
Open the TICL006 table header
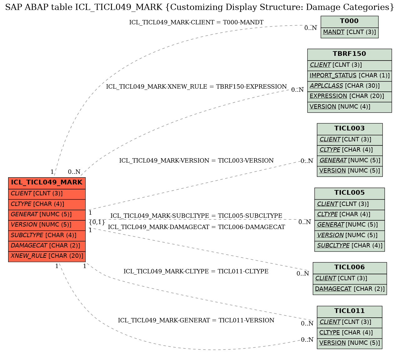350,268
